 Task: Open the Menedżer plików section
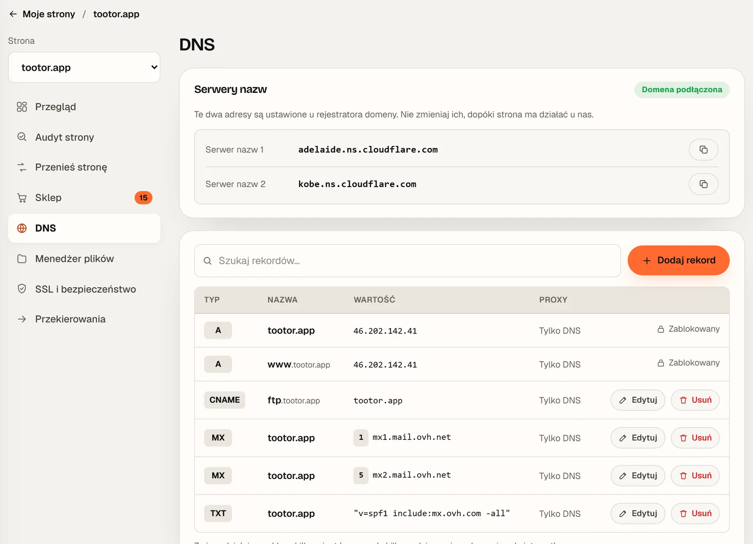click(84, 259)
